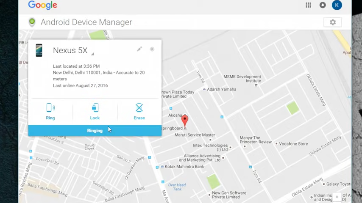Click MSME Development Institute map label
The image size is (362, 203).
[x=242, y=79]
